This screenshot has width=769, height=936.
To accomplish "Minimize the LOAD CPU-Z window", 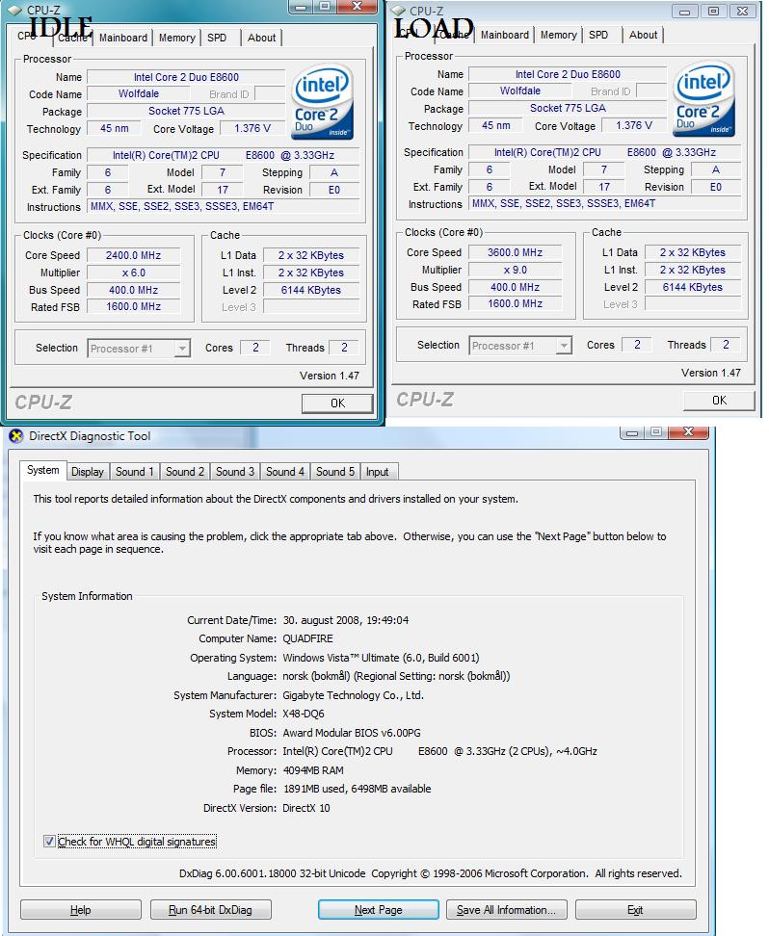I will pyautogui.click(x=685, y=12).
